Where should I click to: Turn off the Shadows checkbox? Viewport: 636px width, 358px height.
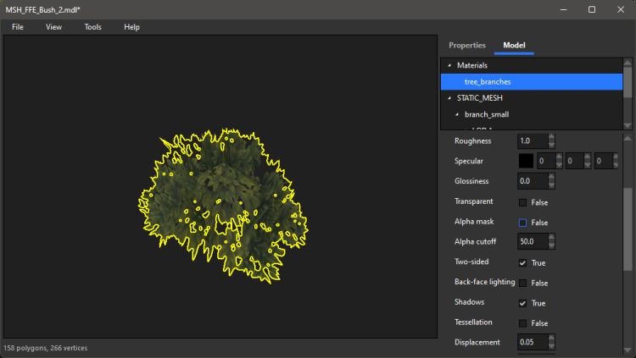(523, 303)
